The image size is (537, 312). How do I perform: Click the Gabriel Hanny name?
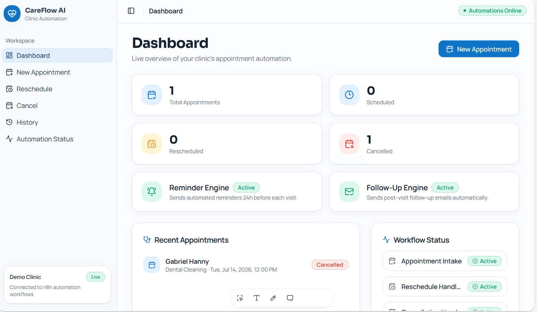[x=187, y=261]
